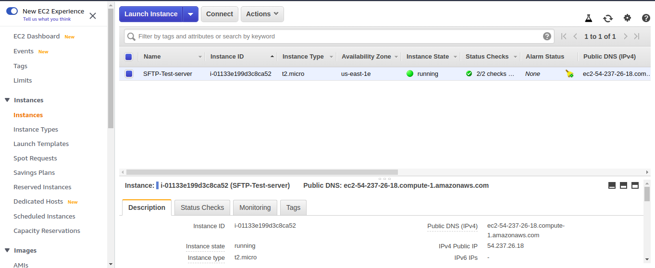Select Instances in sidebar
Image resolution: width=655 pixels, height=268 pixels.
pyautogui.click(x=28, y=115)
